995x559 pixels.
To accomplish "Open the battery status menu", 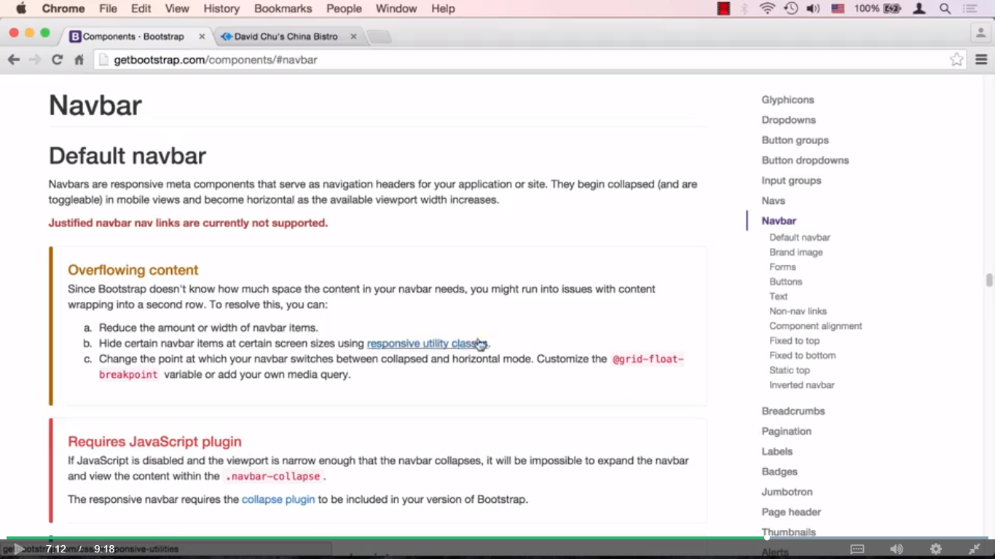I will coord(878,9).
